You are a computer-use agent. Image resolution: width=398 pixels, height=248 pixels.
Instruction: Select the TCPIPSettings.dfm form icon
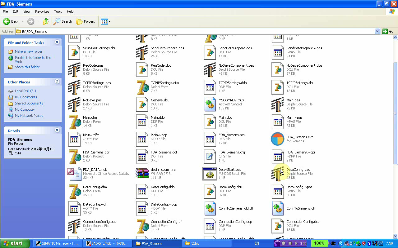tap(142, 87)
